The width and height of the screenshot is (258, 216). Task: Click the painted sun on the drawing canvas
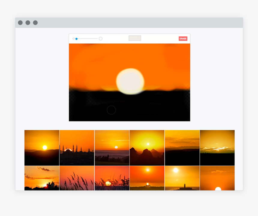[x=130, y=81]
